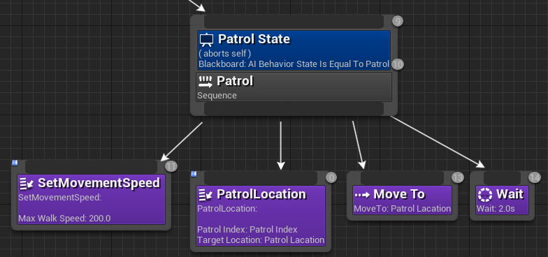
Task: Select the PatrolLocation node title
Action: 261,194
